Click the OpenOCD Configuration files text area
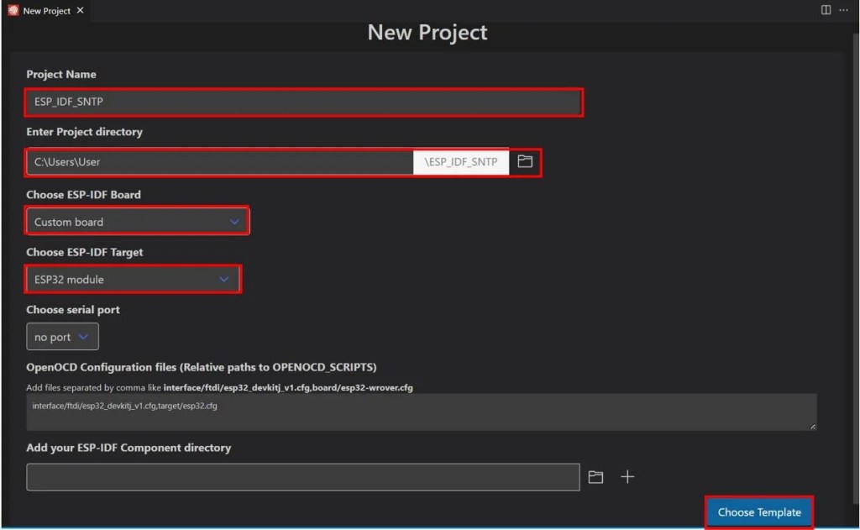The width and height of the screenshot is (860, 530). [x=420, y=411]
